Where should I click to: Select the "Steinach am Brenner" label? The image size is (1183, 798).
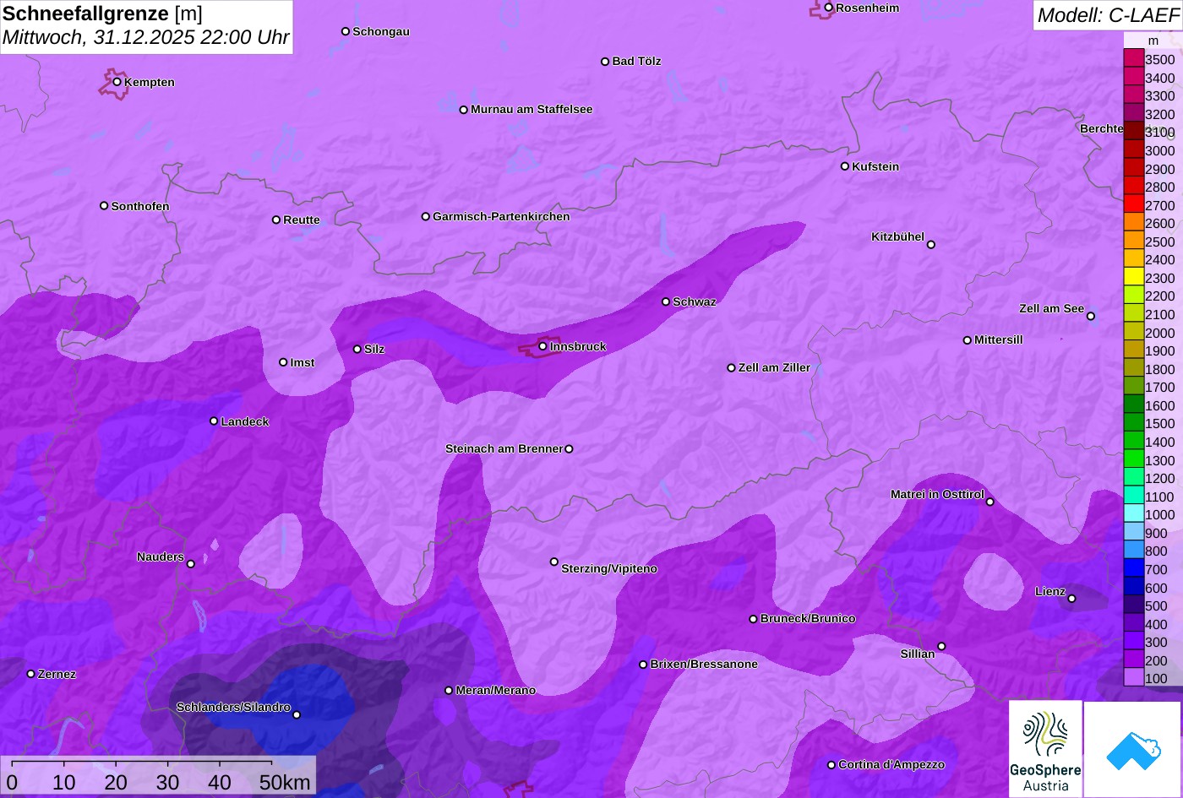click(504, 449)
